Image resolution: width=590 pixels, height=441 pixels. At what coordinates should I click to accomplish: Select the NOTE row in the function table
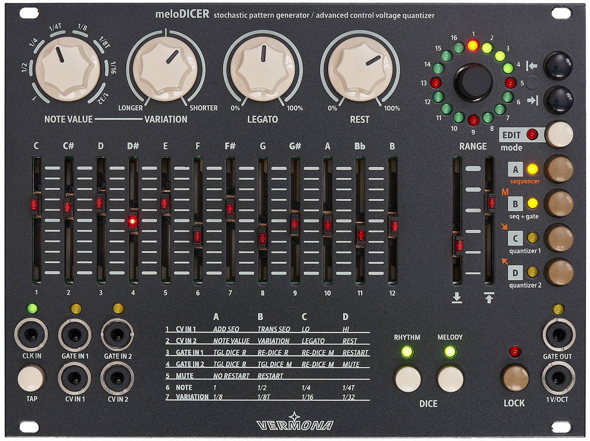pos(184,388)
